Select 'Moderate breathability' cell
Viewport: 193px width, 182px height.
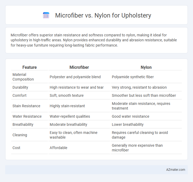tap(68, 124)
